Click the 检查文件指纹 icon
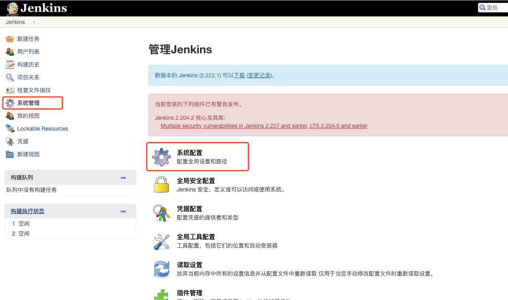The image size is (508, 300). click(10, 90)
